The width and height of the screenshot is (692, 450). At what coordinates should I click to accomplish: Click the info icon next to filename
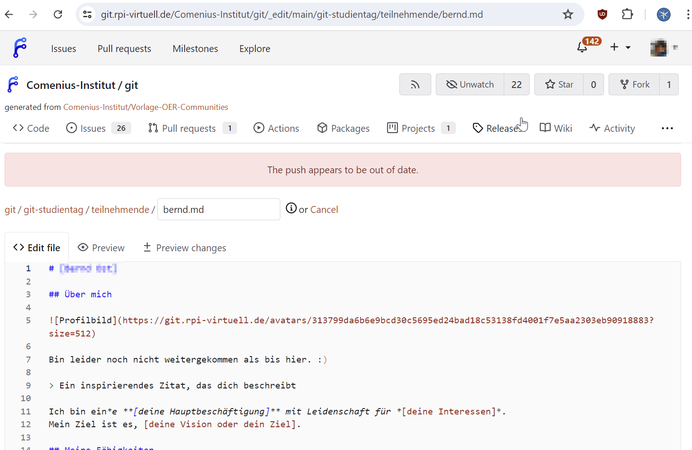[291, 208]
